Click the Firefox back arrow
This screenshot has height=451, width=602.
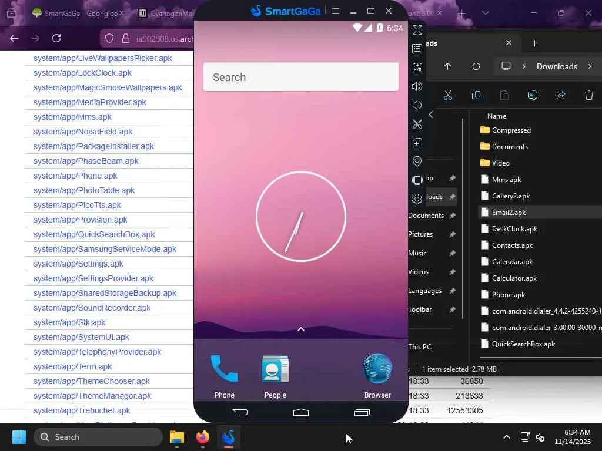(14, 38)
